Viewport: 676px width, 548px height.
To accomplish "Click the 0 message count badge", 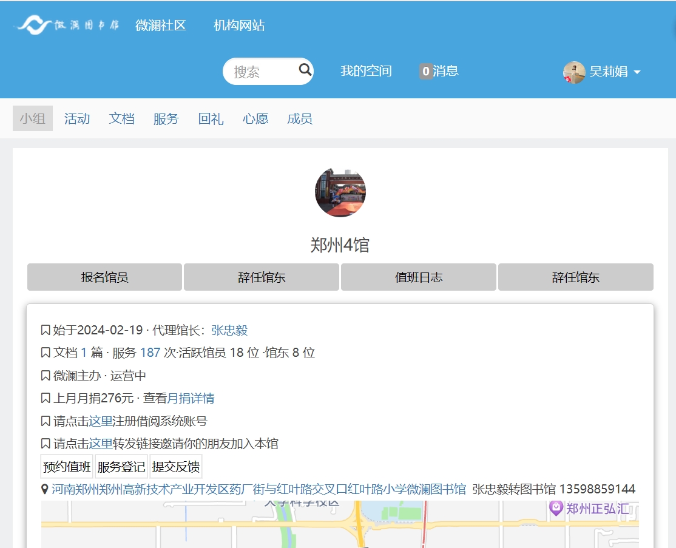I will pyautogui.click(x=426, y=71).
